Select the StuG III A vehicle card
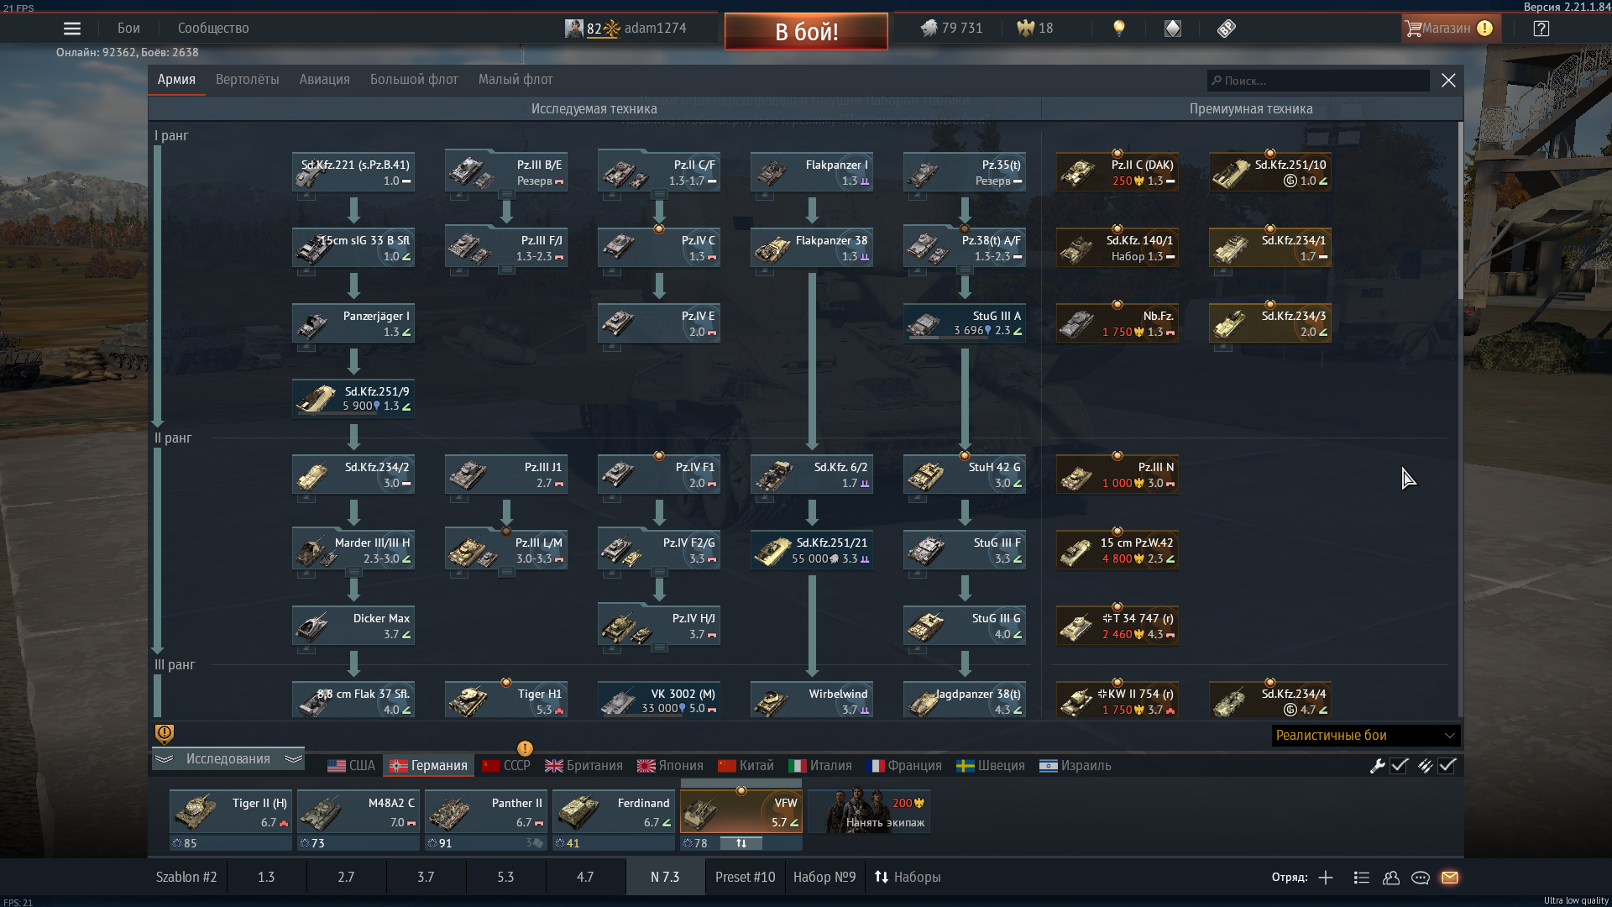1612x907 pixels. [x=964, y=322]
